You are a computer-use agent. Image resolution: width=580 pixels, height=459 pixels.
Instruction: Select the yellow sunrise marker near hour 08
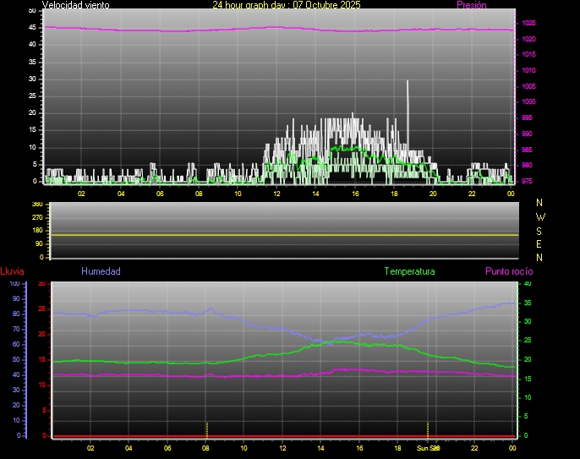(x=206, y=428)
